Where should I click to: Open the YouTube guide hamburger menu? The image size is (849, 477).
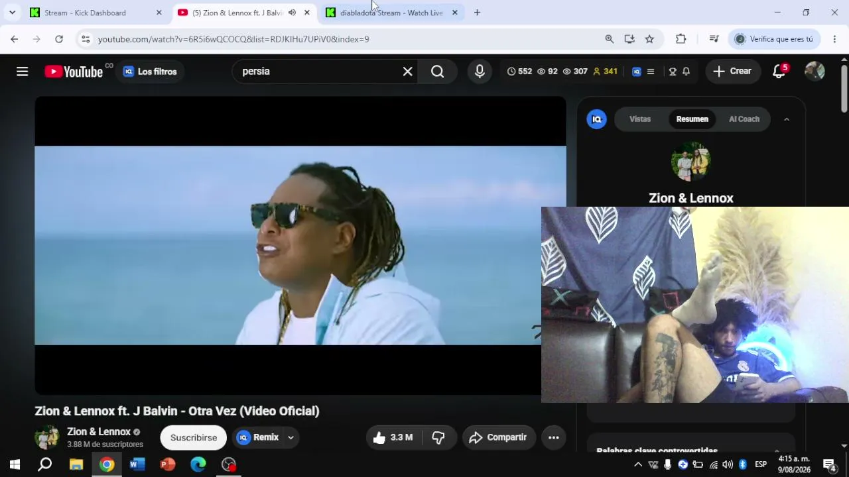[x=23, y=72]
